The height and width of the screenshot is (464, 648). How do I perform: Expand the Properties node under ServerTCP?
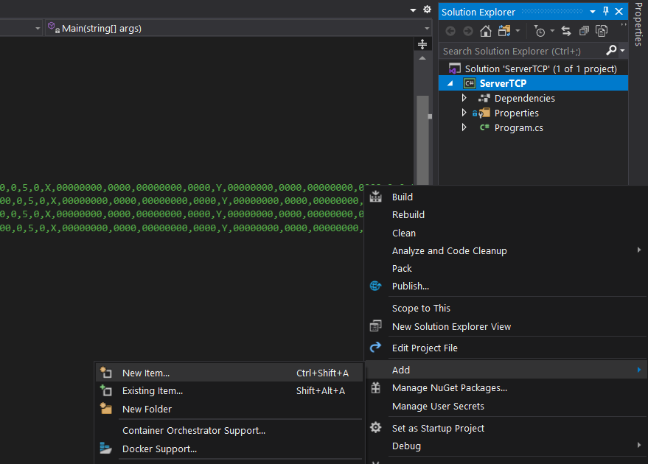464,113
